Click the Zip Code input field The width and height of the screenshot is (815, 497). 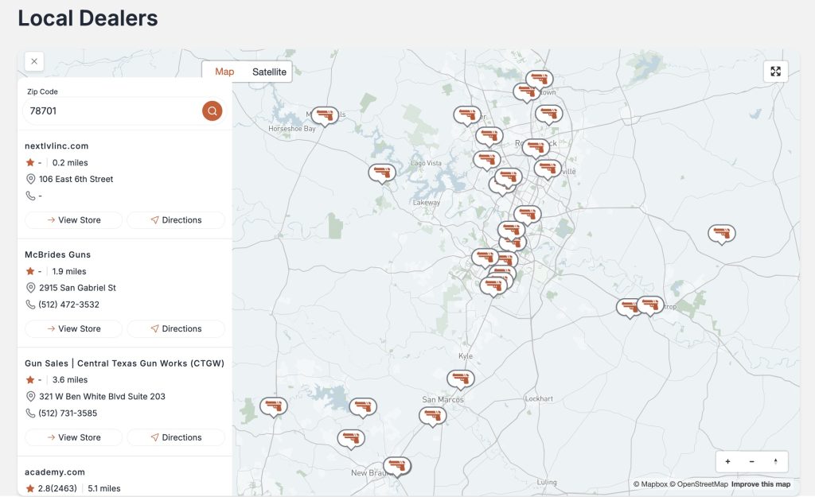(x=111, y=111)
